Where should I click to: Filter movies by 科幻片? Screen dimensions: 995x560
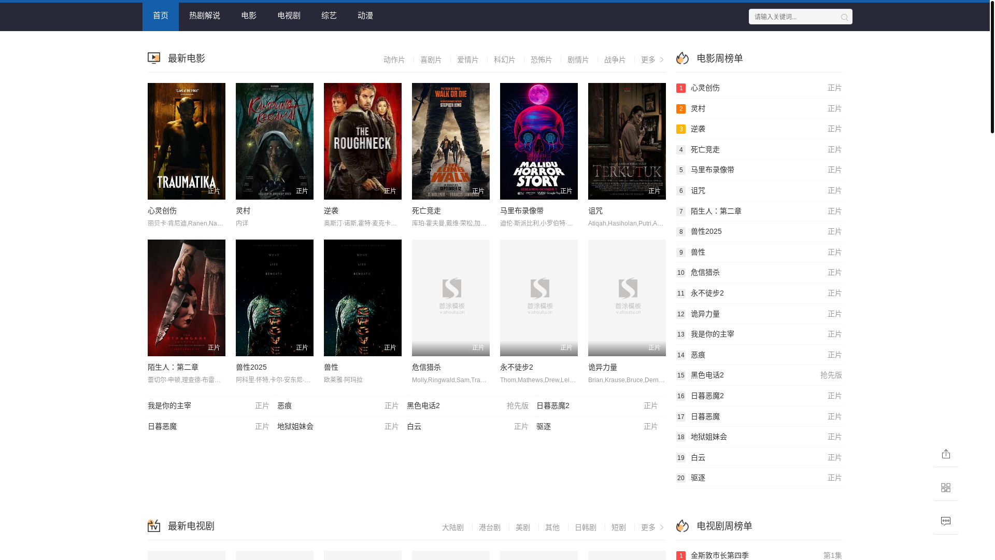tap(504, 60)
